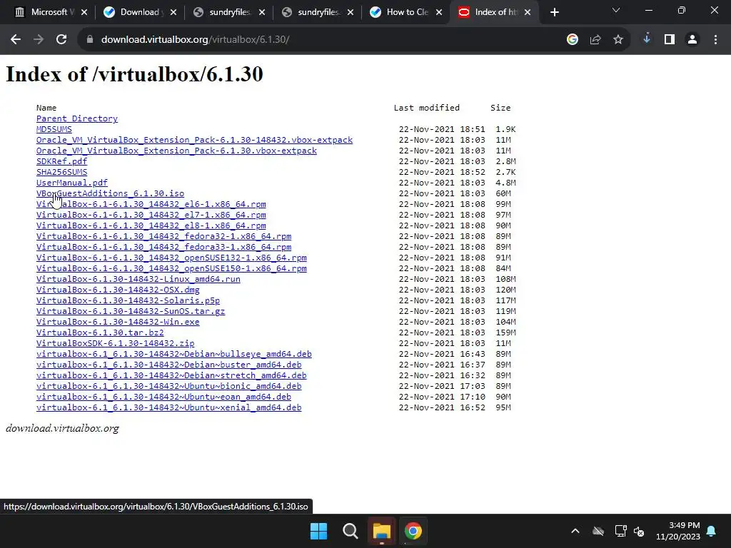Download the el8 x86_64 rpm package
The image size is (731, 548).
point(151,226)
